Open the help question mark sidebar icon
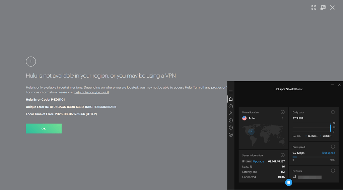 pos(231,127)
